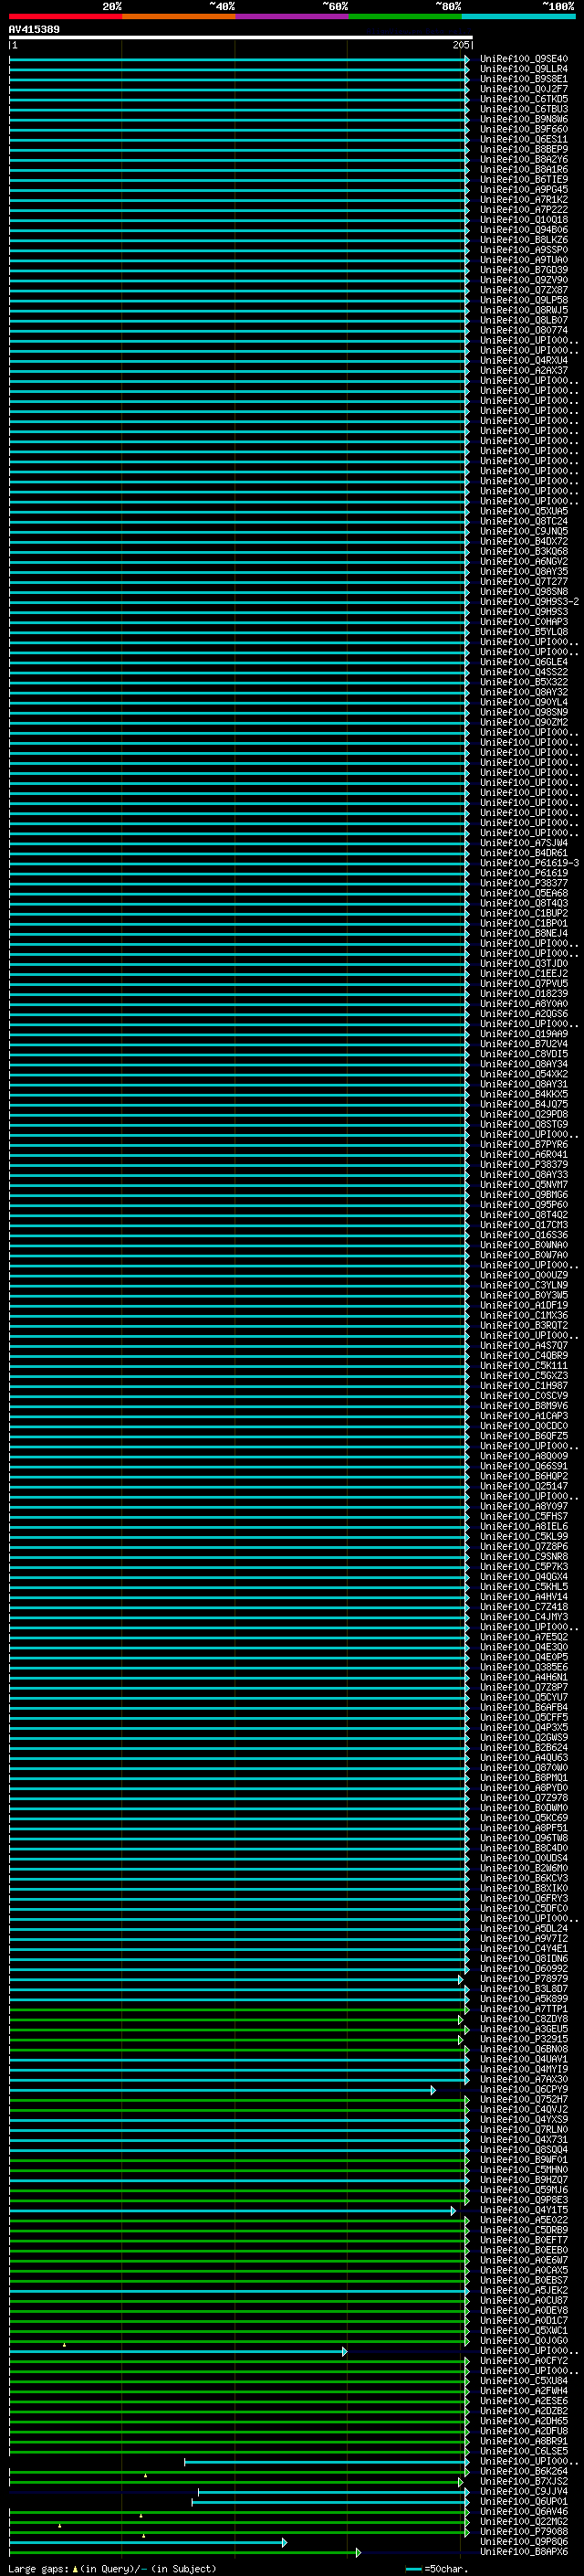Select the UniRef100_B8APX6 label
The height and width of the screenshot is (2576, 584).
point(523,2551)
